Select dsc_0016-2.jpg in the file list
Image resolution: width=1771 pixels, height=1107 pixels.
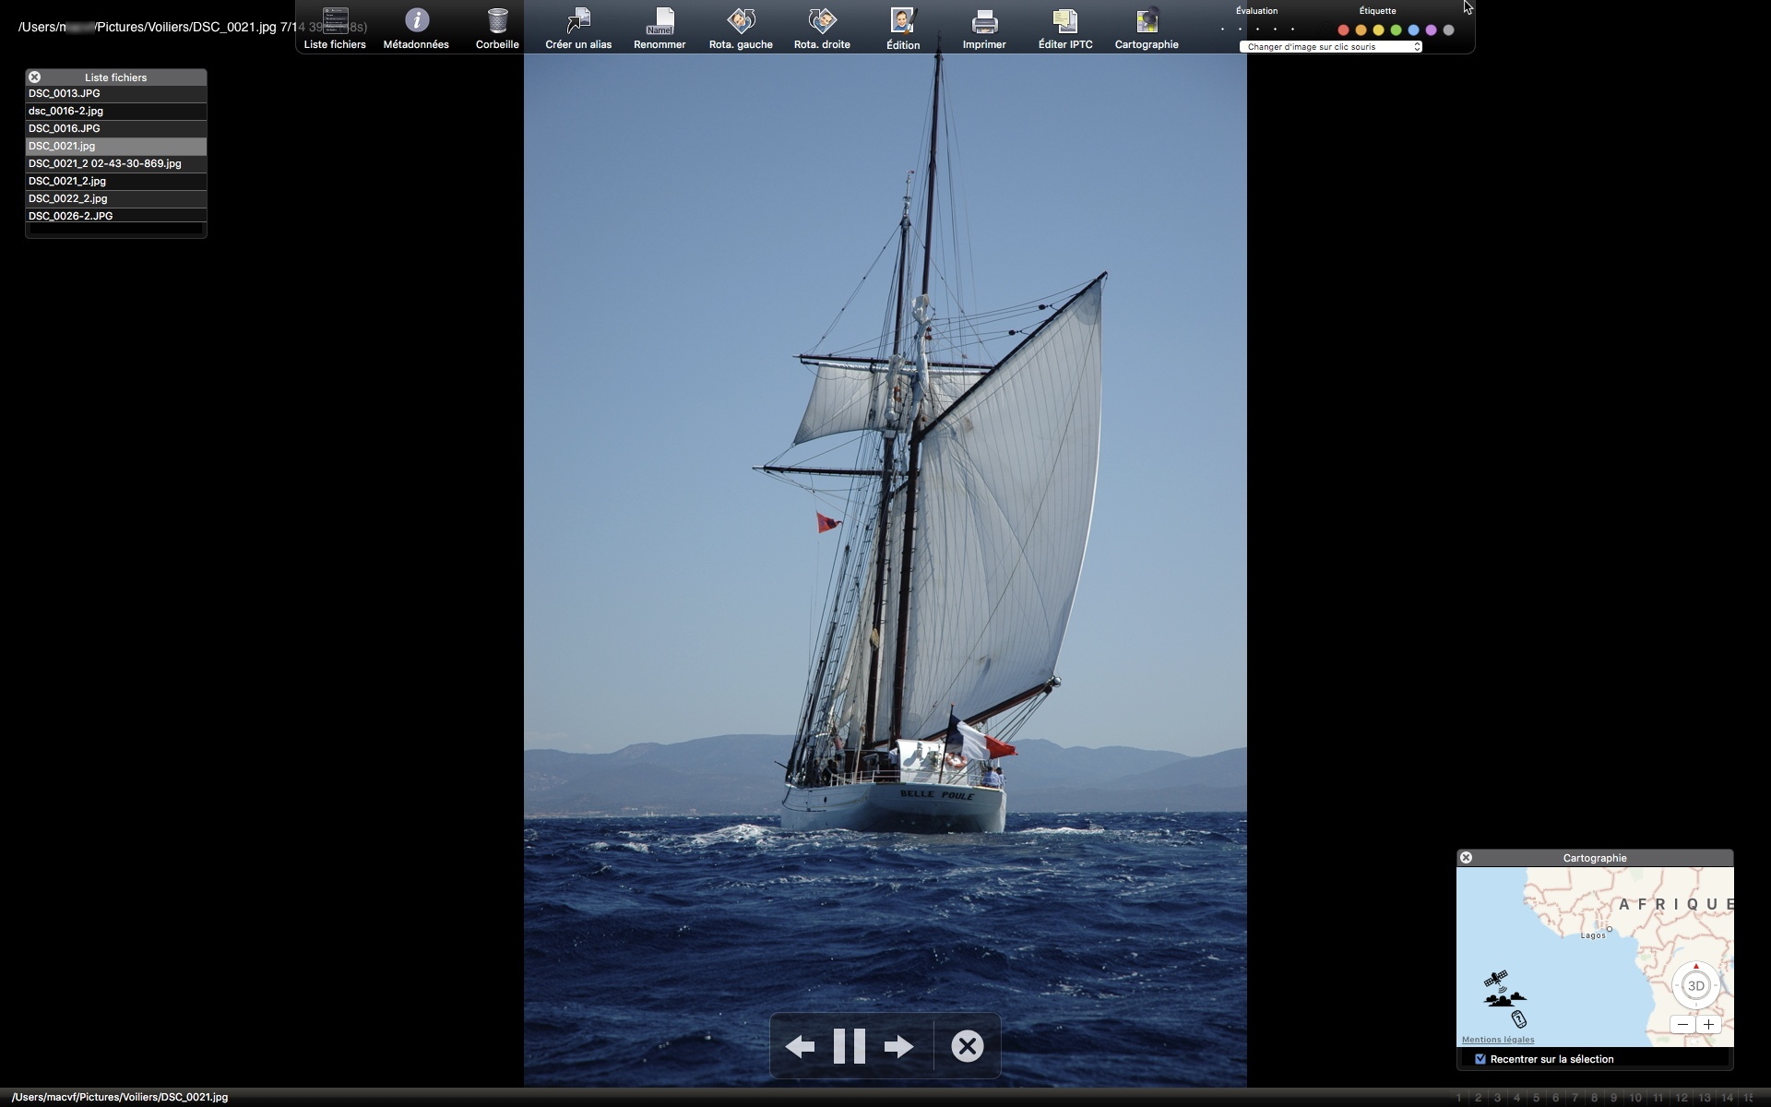coord(115,111)
